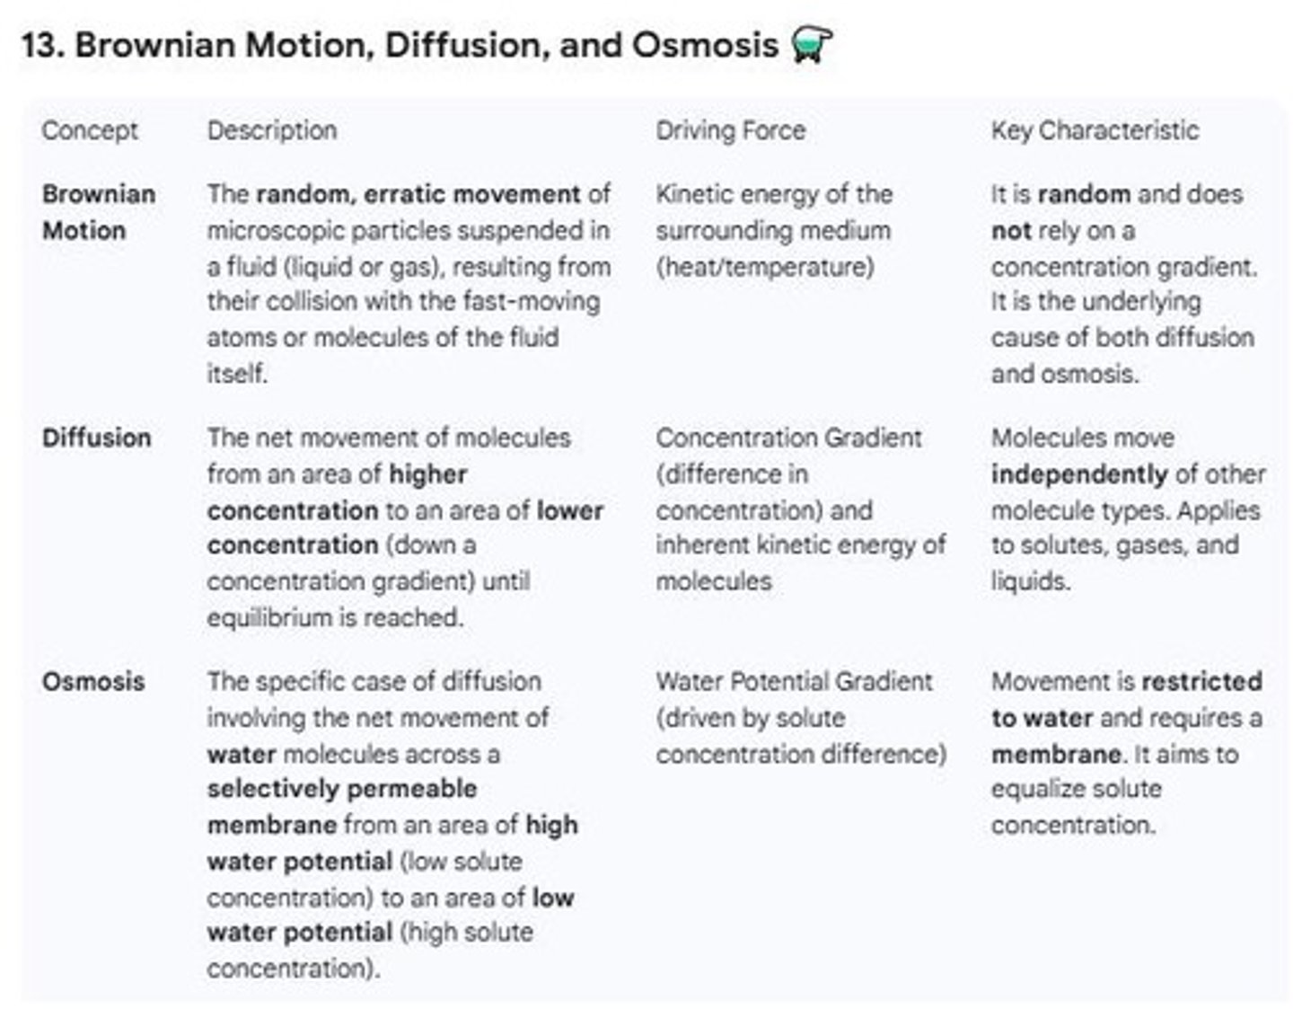The height and width of the screenshot is (1009, 1293).
Task: Click the bold "random, erratic movement" text
Action: 418,194
